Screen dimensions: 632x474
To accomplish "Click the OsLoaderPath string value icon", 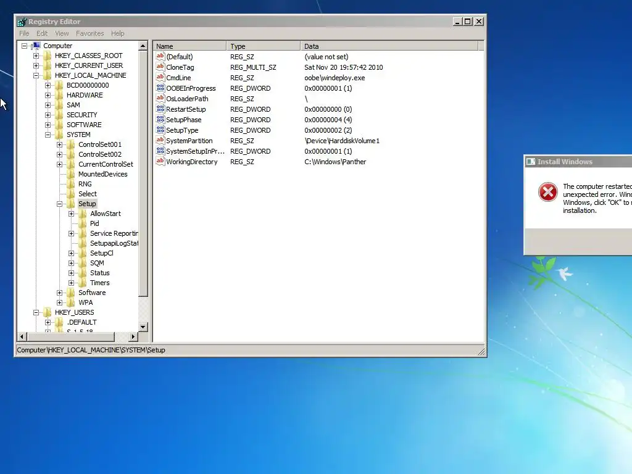I will (x=160, y=98).
